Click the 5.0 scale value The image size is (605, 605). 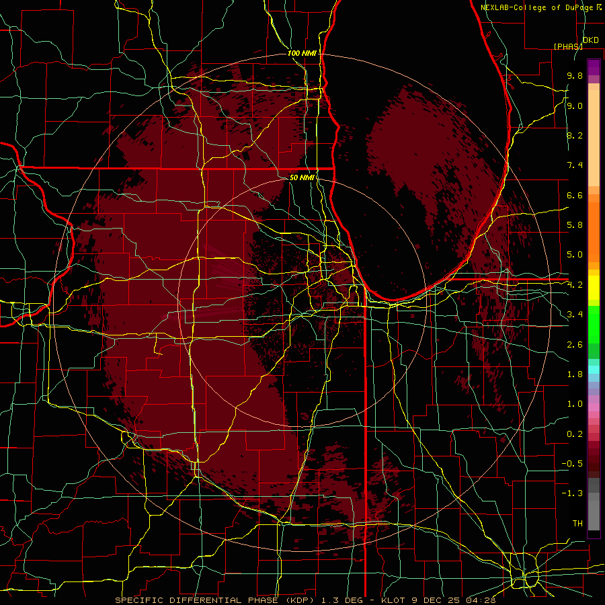575,255
